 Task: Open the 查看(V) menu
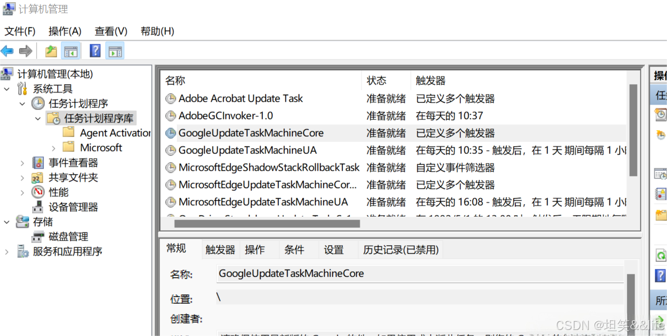click(111, 31)
